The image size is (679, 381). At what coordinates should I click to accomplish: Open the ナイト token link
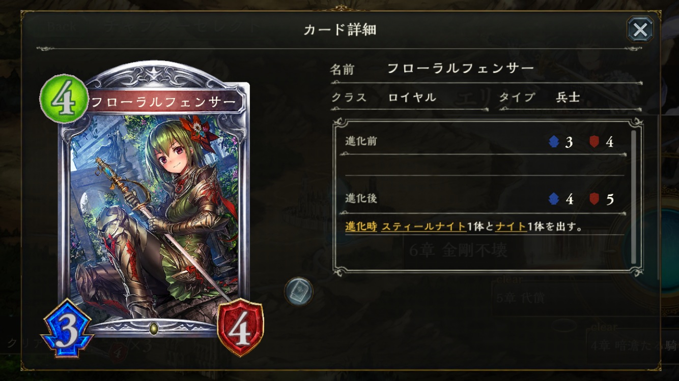[511, 227]
